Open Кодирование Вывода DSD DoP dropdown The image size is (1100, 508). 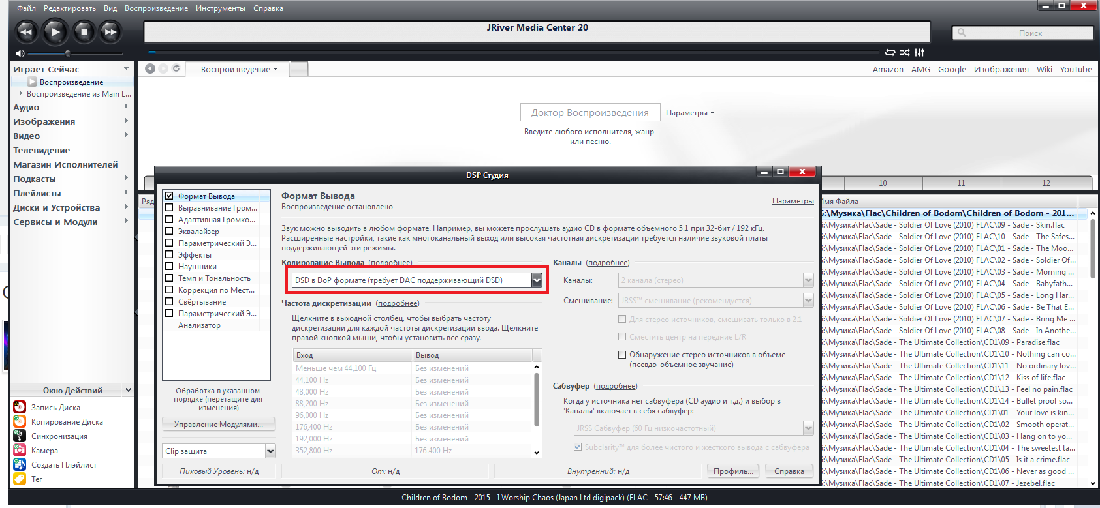(537, 280)
